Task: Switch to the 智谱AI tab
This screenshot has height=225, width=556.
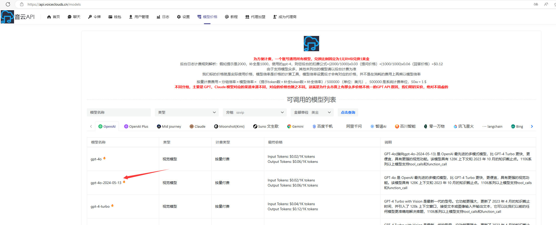Action: point(378,126)
